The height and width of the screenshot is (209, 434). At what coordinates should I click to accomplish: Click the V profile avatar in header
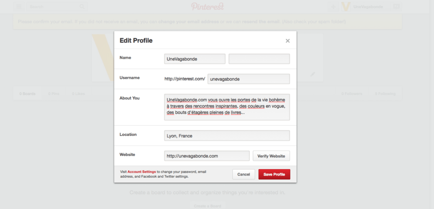coord(346,7)
